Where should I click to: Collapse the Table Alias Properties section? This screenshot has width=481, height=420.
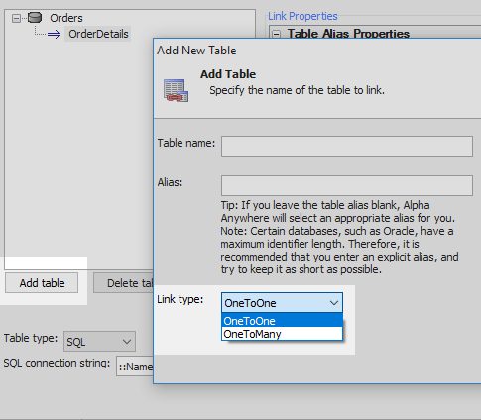click(277, 34)
